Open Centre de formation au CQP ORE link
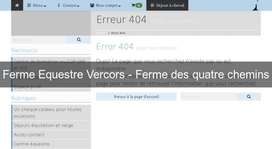The height and width of the screenshot is (149, 272). click(51, 65)
